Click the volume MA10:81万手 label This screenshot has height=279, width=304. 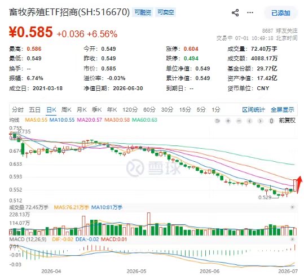(107, 207)
